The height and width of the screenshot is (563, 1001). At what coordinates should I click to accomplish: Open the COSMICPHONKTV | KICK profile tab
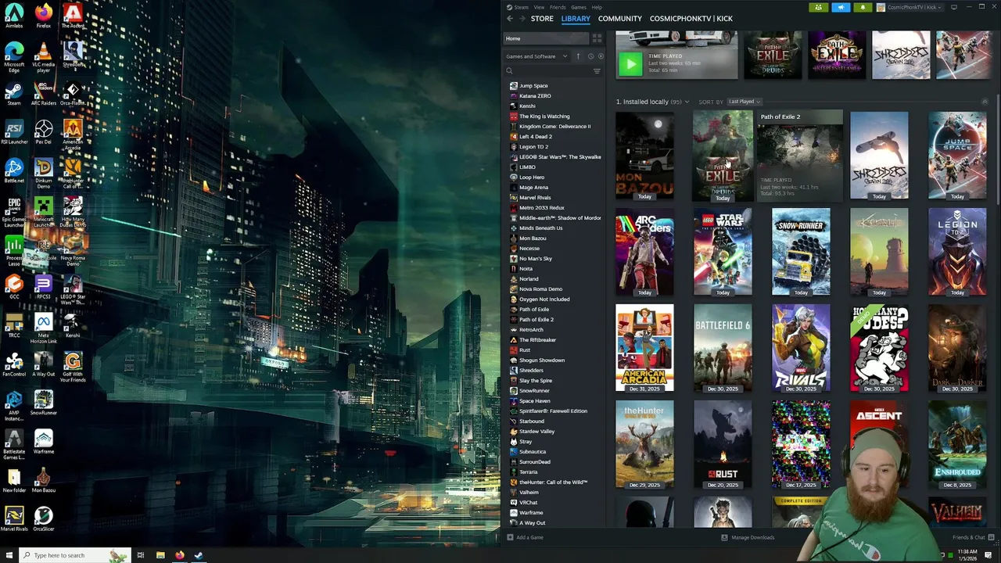tap(691, 18)
